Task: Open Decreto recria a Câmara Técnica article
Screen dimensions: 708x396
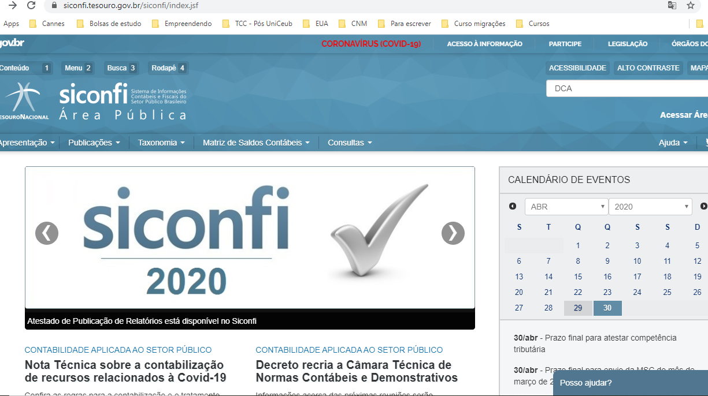Action: tap(357, 371)
